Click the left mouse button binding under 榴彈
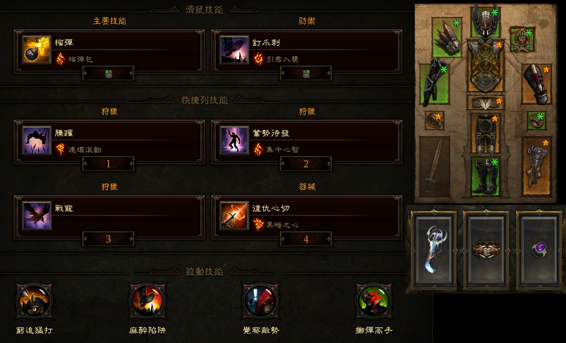 click(108, 74)
